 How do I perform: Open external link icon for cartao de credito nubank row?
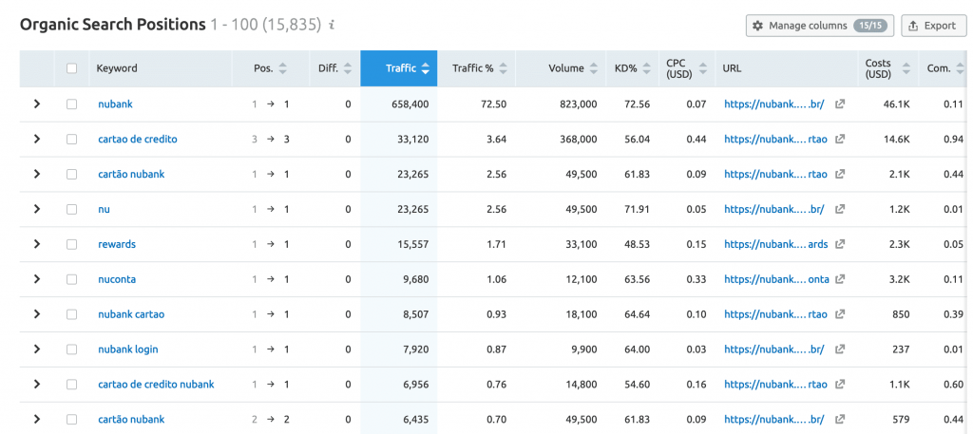coord(840,385)
